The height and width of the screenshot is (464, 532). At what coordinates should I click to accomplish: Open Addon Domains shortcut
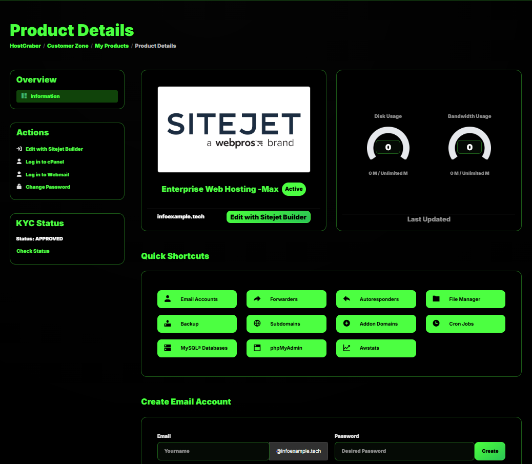(x=376, y=324)
